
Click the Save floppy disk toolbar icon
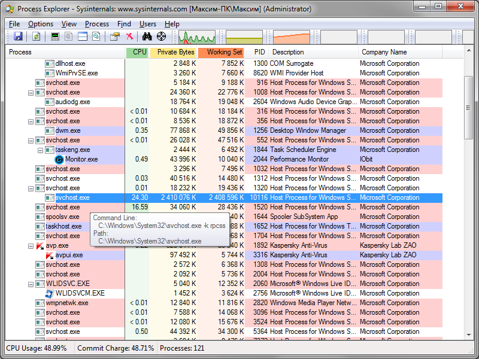click(18, 36)
